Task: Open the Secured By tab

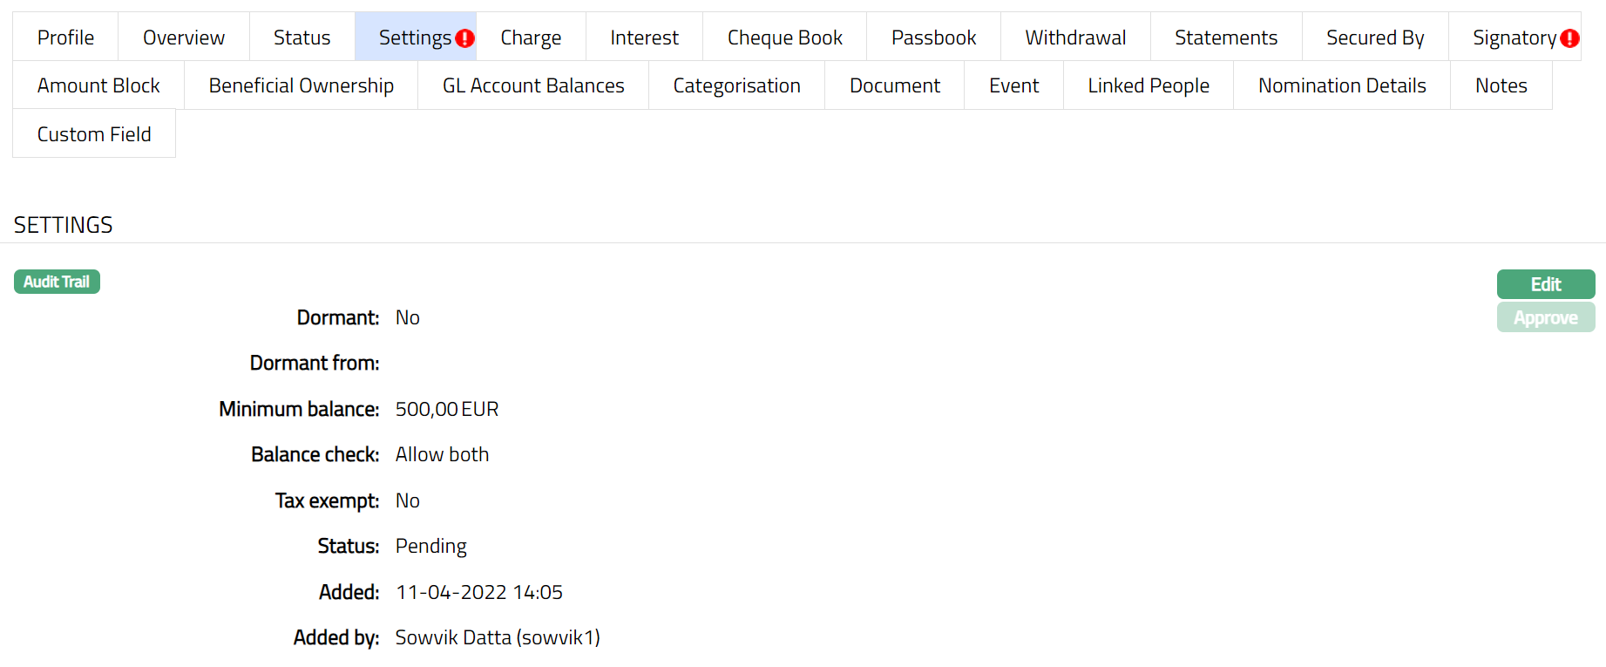Action: [x=1374, y=37]
